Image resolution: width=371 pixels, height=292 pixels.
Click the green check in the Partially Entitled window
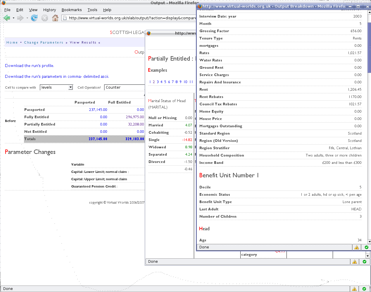[x=365, y=261]
